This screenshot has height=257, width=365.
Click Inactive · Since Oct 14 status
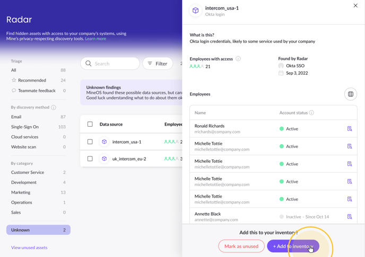coord(304,217)
